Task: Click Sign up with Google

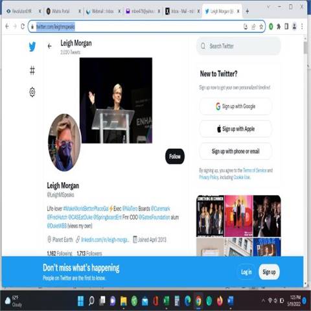Action: [236, 106]
